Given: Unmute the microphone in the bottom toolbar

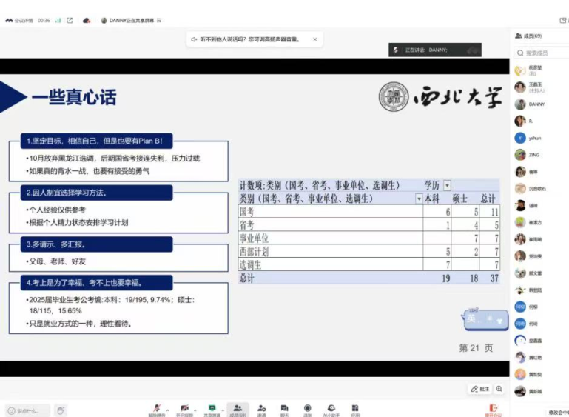Looking at the screenshot, I should [x=156, y=408].
